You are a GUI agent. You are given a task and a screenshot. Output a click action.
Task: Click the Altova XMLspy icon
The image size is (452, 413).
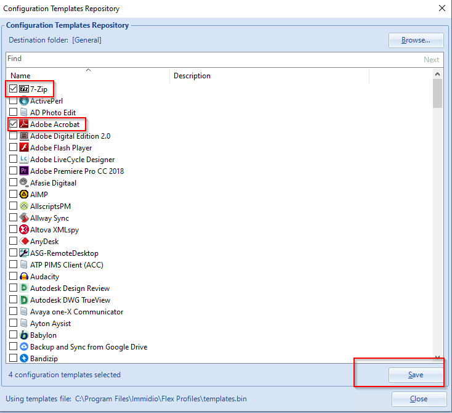point(24,229)
